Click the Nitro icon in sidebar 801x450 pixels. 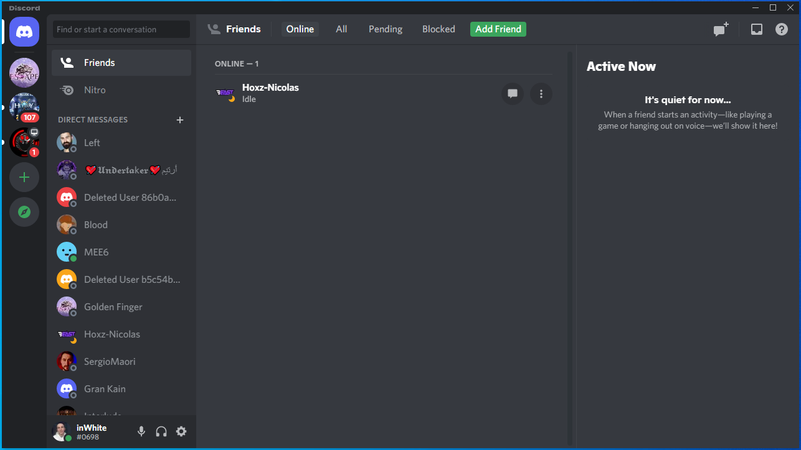point(67,90)
